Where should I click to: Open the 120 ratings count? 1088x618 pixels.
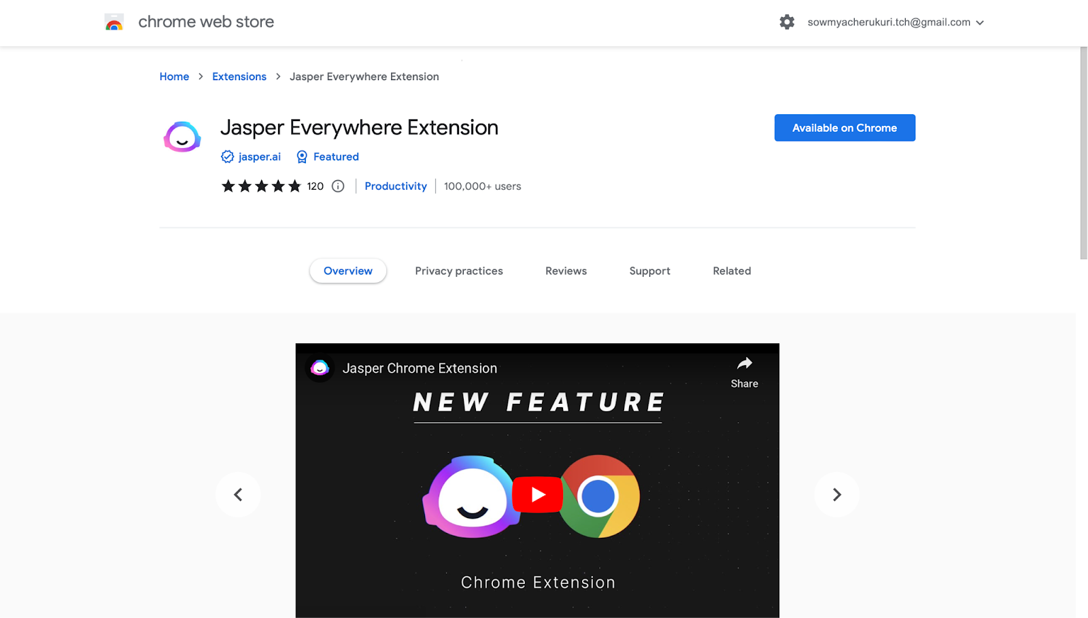click(x=315, y=186)
